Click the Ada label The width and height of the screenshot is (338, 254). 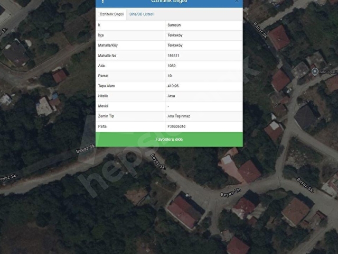pyautogui.click(x=101, y=66)
